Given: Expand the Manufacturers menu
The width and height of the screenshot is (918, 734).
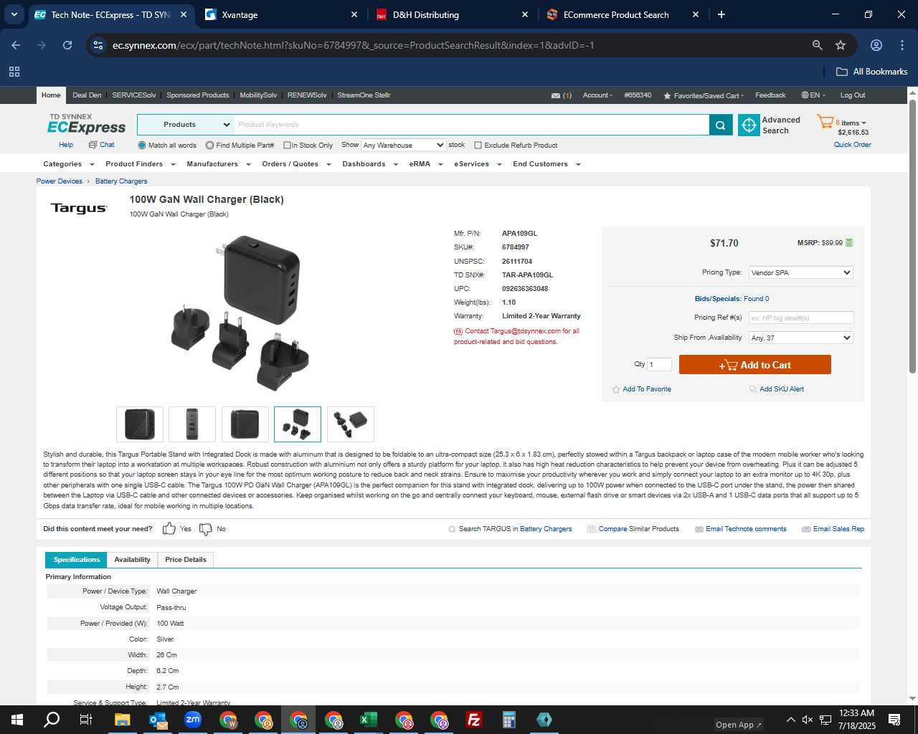Looking at the screenshot, I should [219, 164].
